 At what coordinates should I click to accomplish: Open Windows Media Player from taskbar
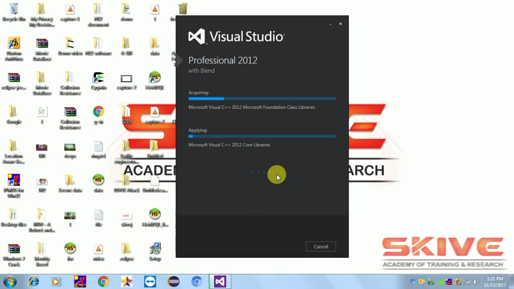(56, 281)
